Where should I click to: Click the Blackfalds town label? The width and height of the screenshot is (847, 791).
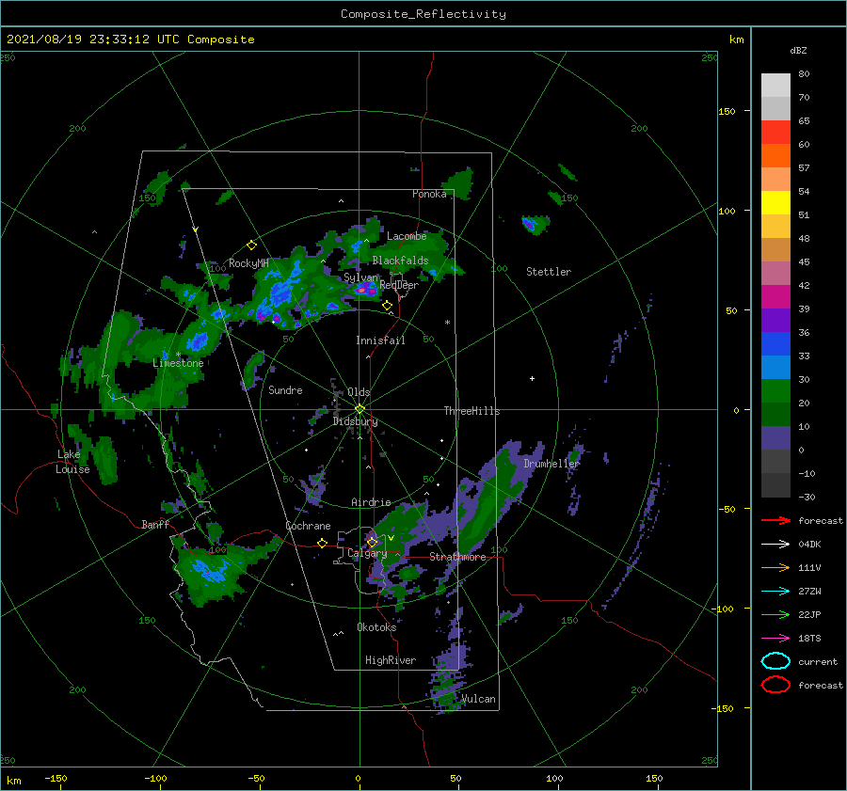[x=400, y=261]
